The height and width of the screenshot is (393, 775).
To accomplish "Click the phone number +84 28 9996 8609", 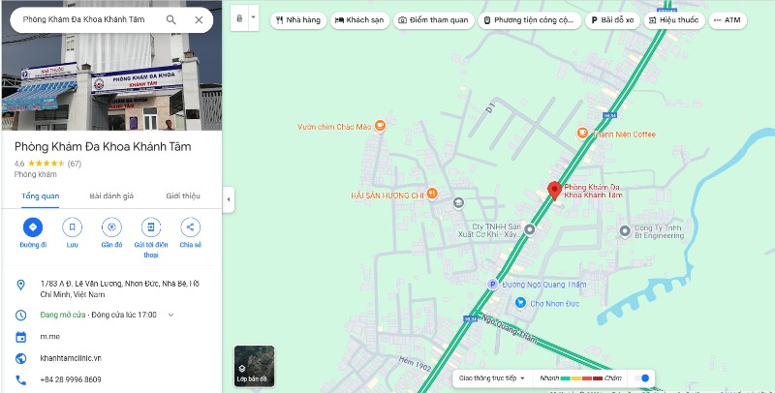I will tap(71, 379).
